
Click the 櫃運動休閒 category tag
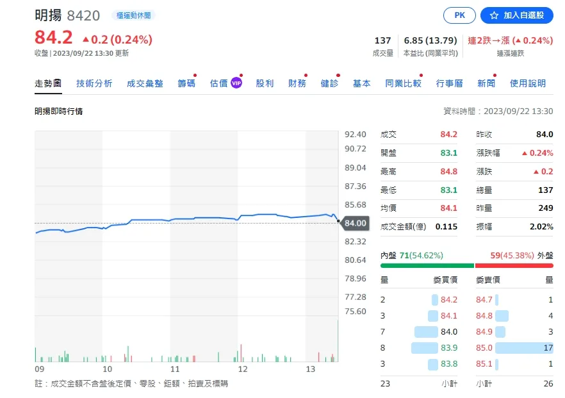133,15
